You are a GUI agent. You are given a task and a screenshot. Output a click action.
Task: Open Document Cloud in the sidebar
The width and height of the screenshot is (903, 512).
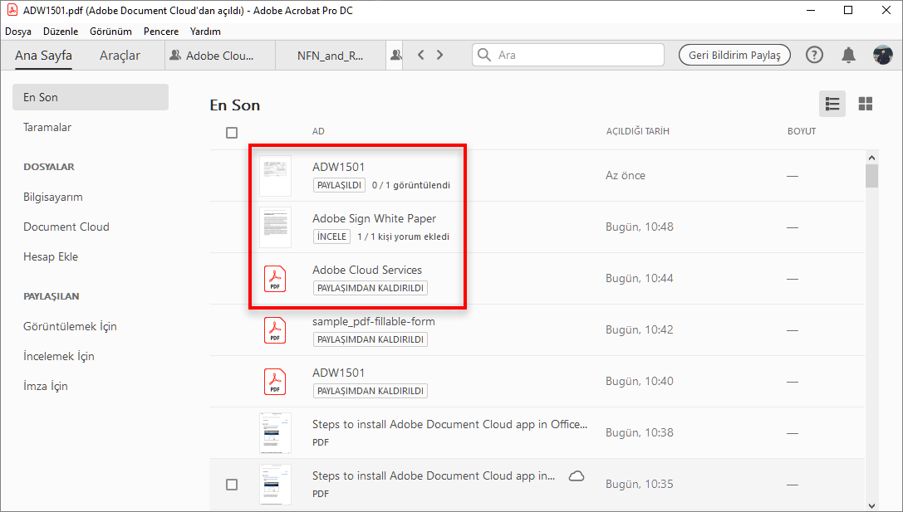pyautogui.click(x=66, y=227)
